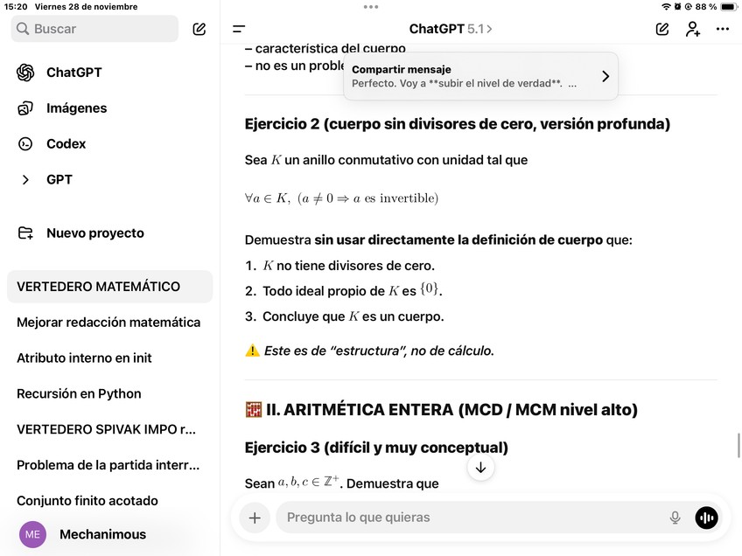Select the ChatGPT item in the sidebar

[73, 73]
